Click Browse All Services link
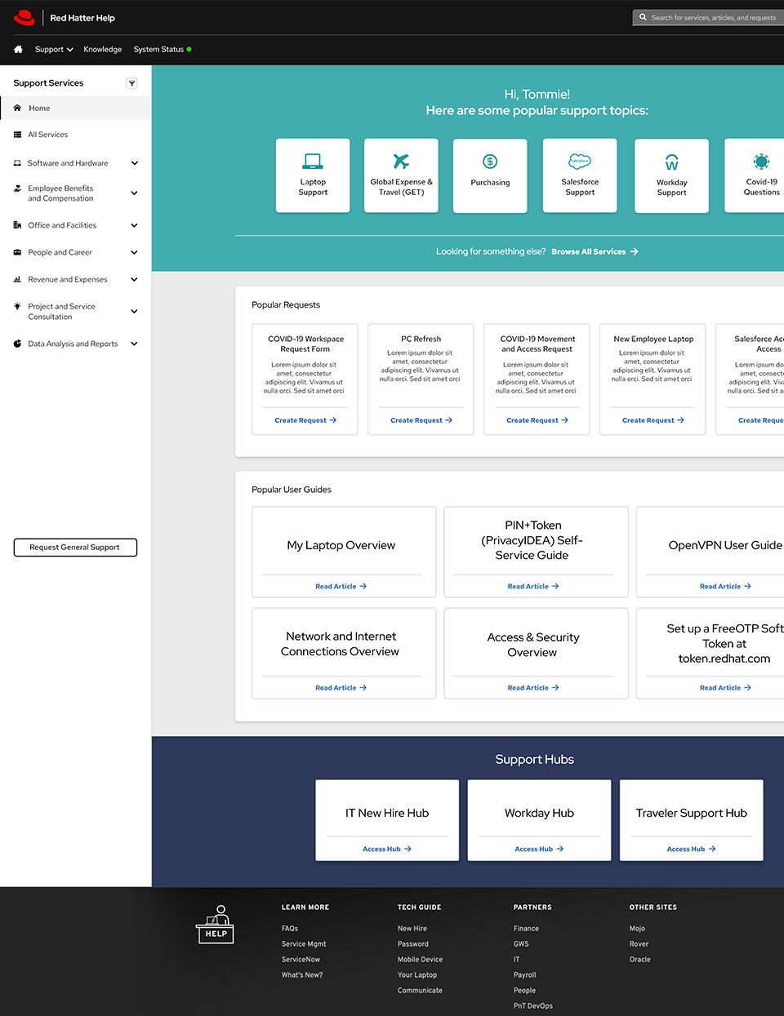The width and height of the screenshot is (784, 1016). [x=595, y=251]
